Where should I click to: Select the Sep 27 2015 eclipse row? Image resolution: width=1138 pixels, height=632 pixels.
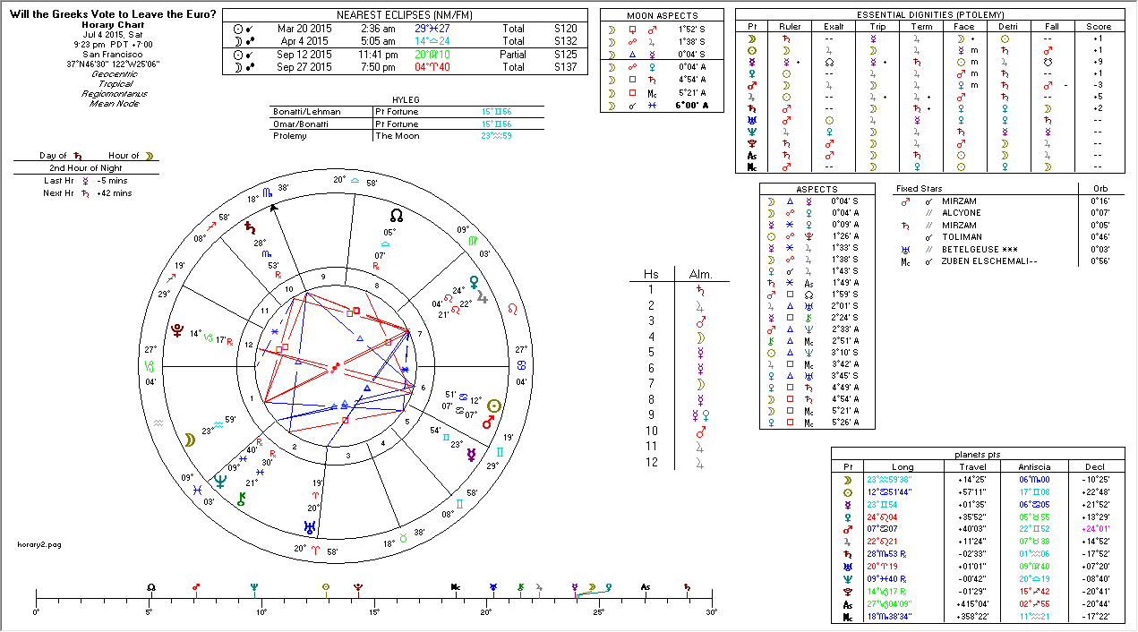point(404,66)
